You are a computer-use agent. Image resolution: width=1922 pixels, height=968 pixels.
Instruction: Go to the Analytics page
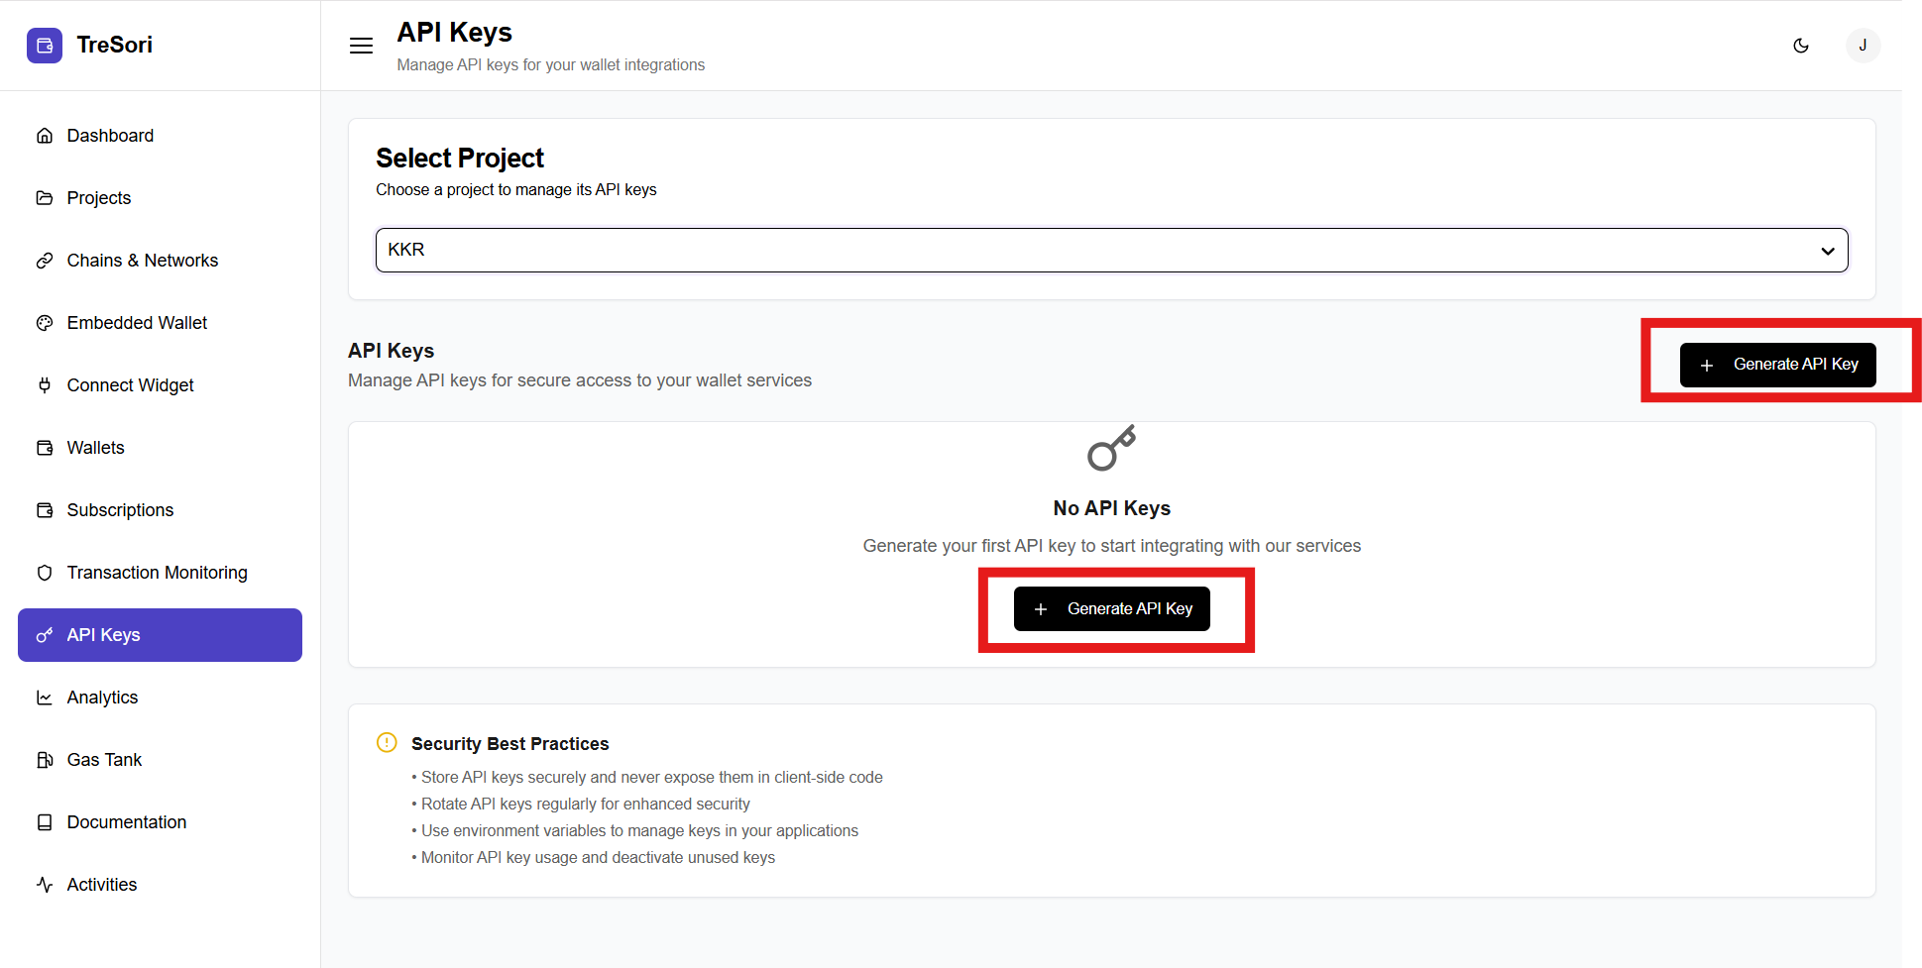(102, 698)
